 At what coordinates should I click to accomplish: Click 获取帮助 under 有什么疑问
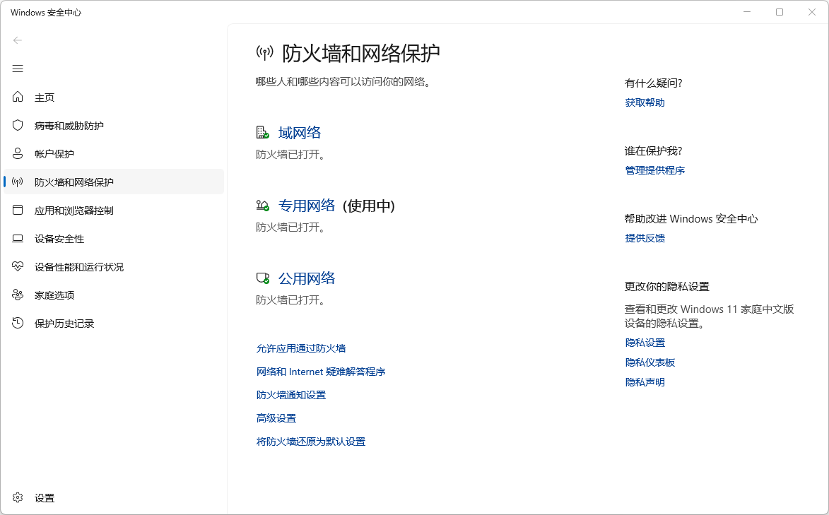click(x=644, y=102)
